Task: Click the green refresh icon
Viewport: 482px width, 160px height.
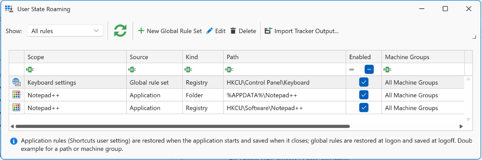Action: click(120, 31)
